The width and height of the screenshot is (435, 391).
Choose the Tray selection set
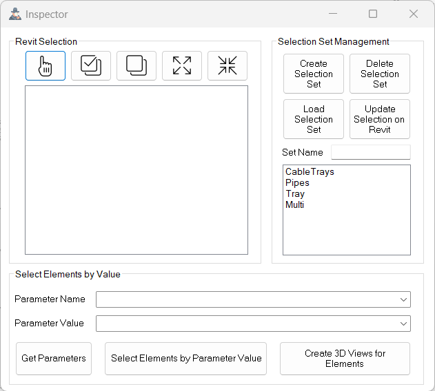(x=295, y=194)
